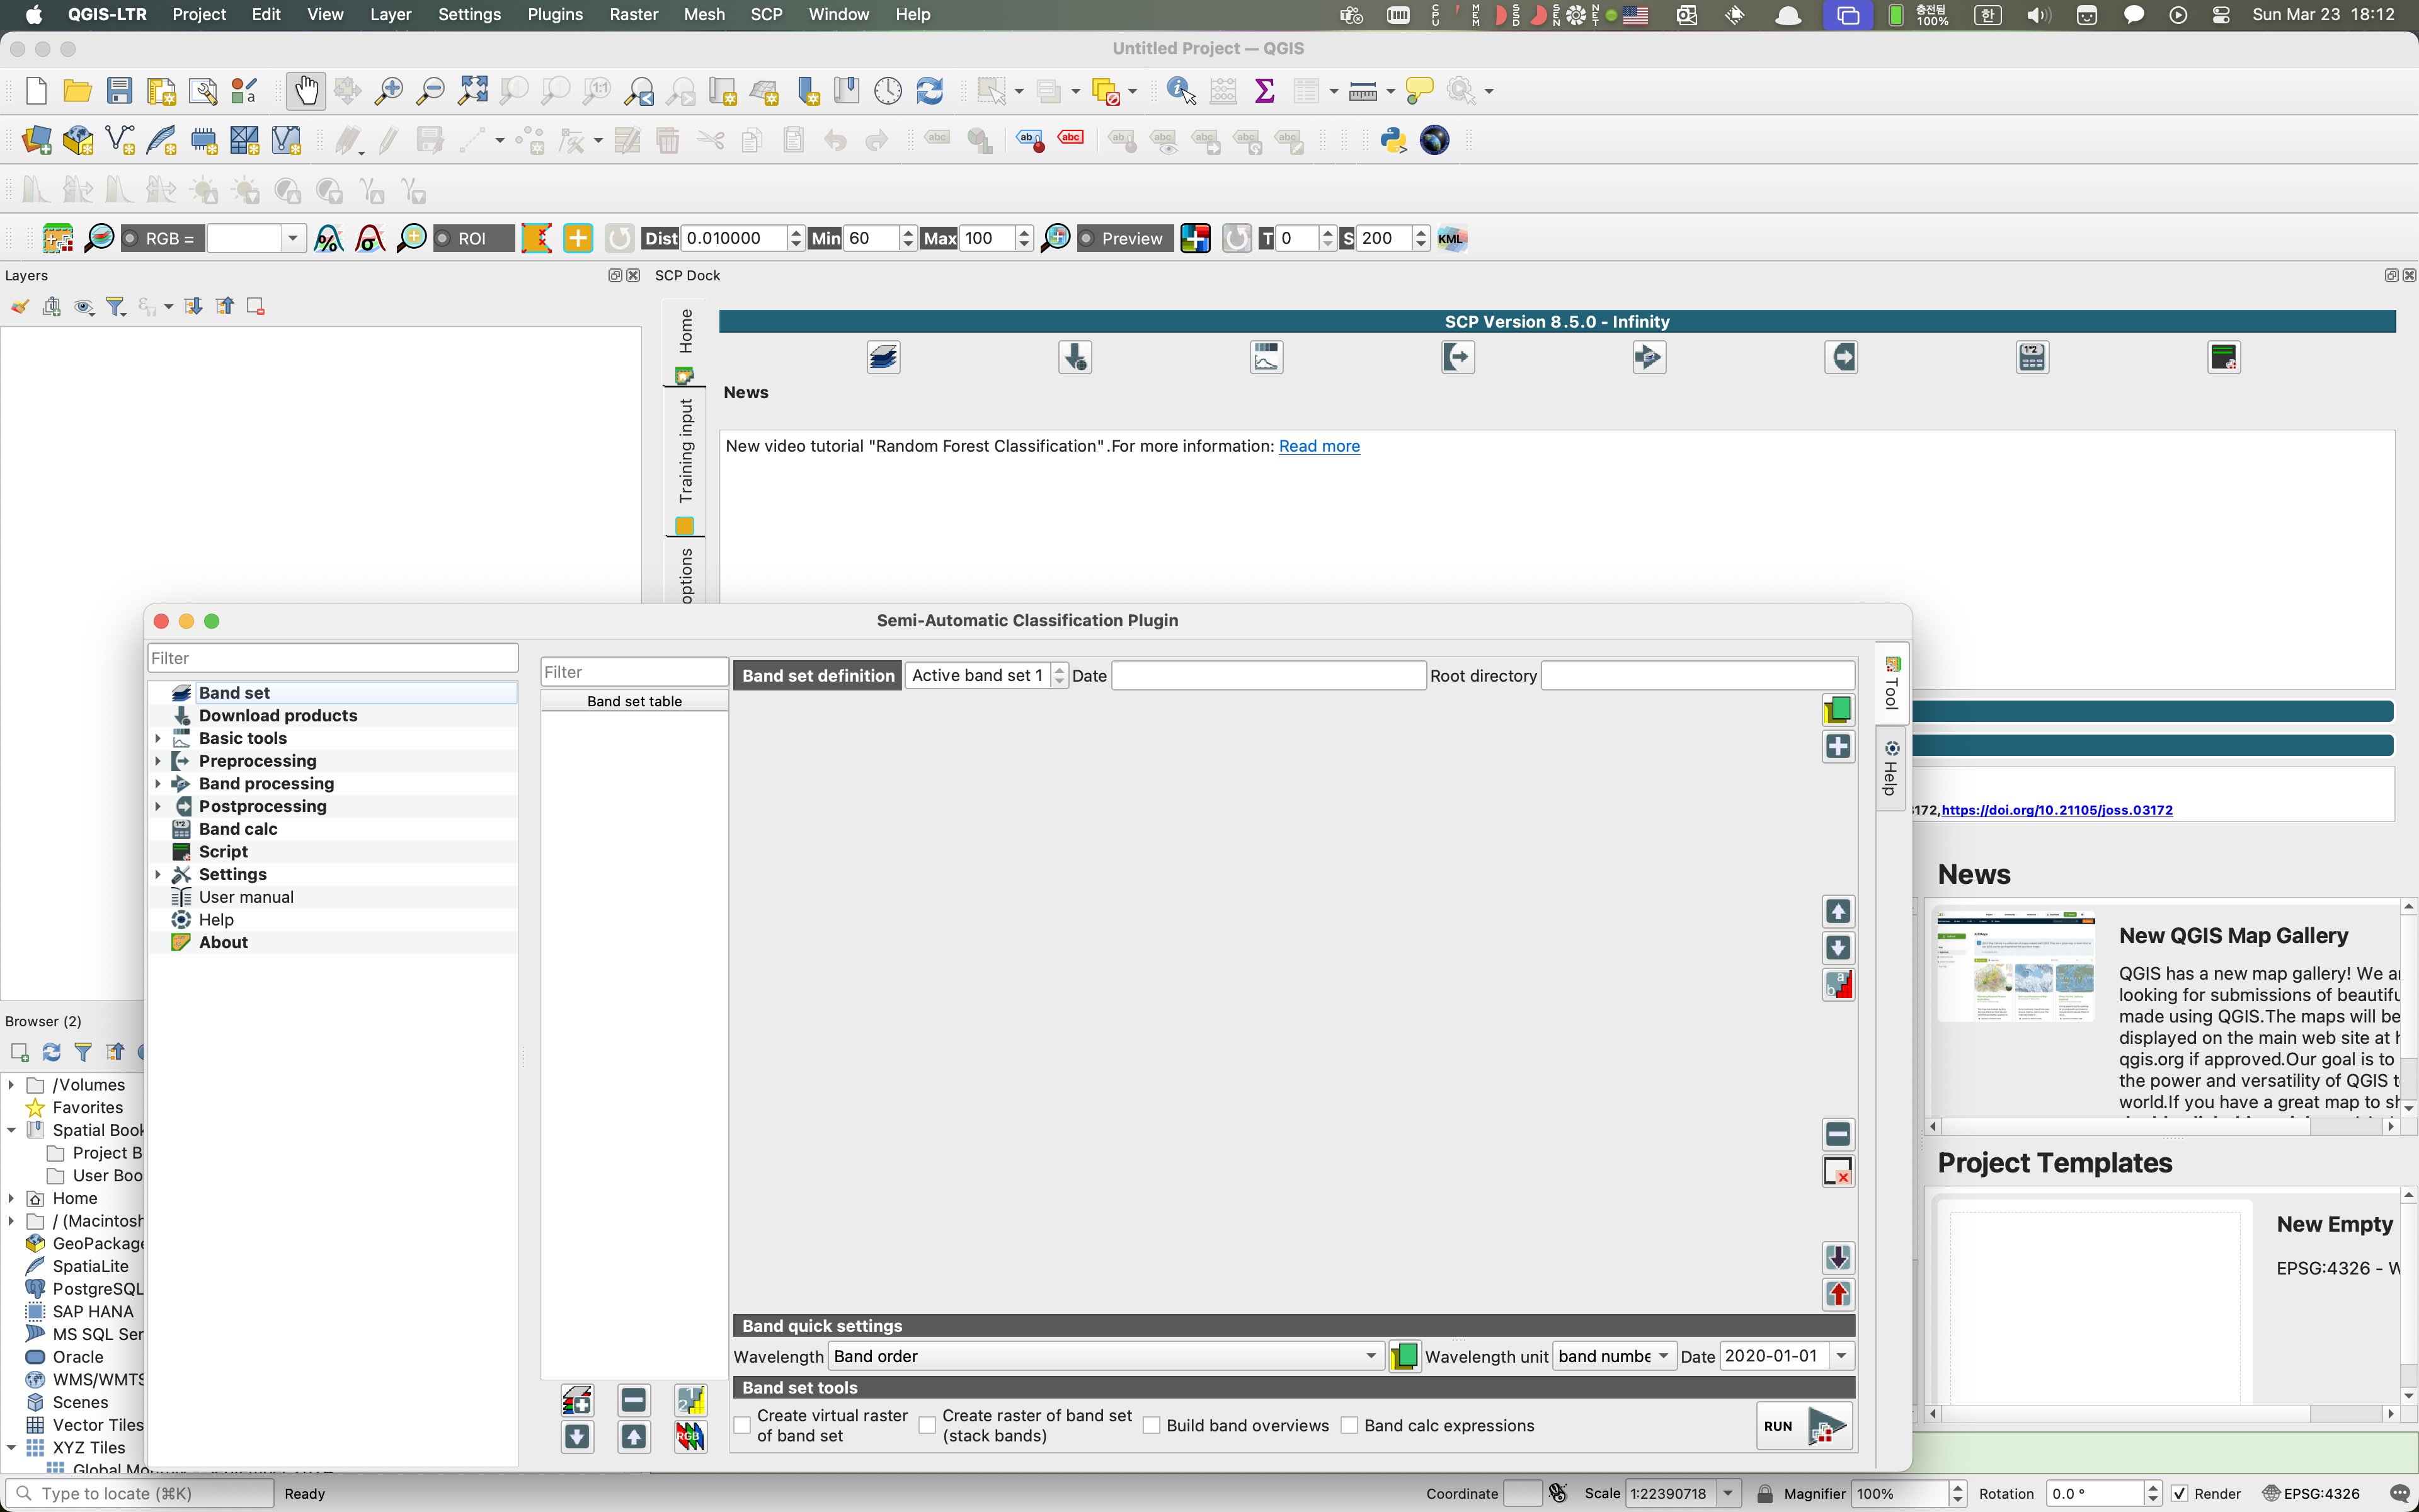Click the remove band minus icon

1837,1134
